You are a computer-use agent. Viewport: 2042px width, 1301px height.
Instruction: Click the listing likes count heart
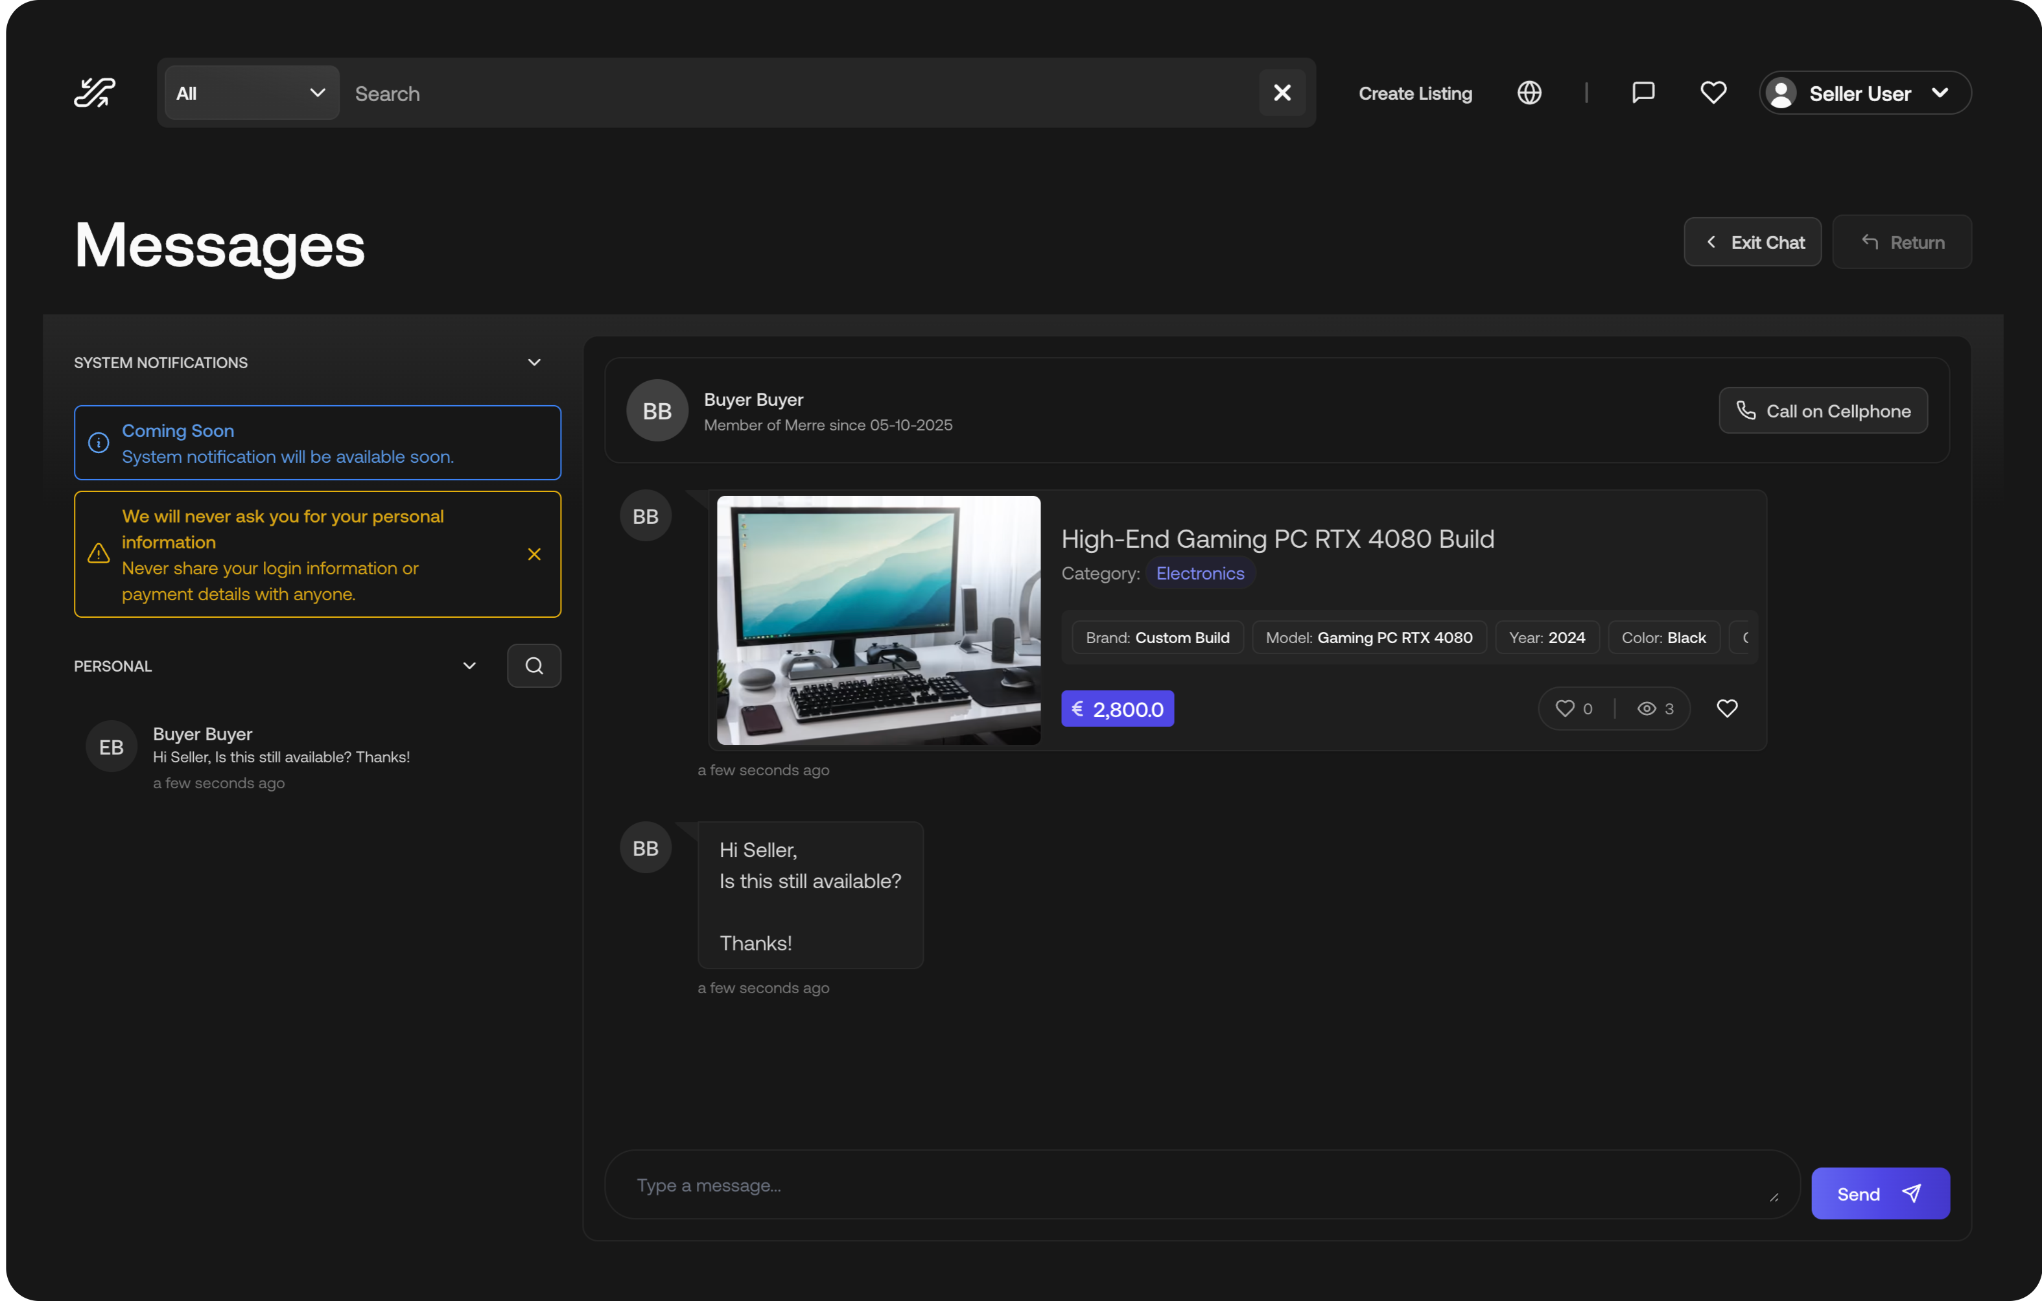pyautogui.click(x=1565, y=708)
